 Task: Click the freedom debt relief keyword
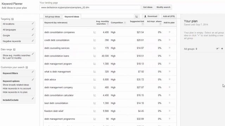pyautogui.click(x=54, y=111)
